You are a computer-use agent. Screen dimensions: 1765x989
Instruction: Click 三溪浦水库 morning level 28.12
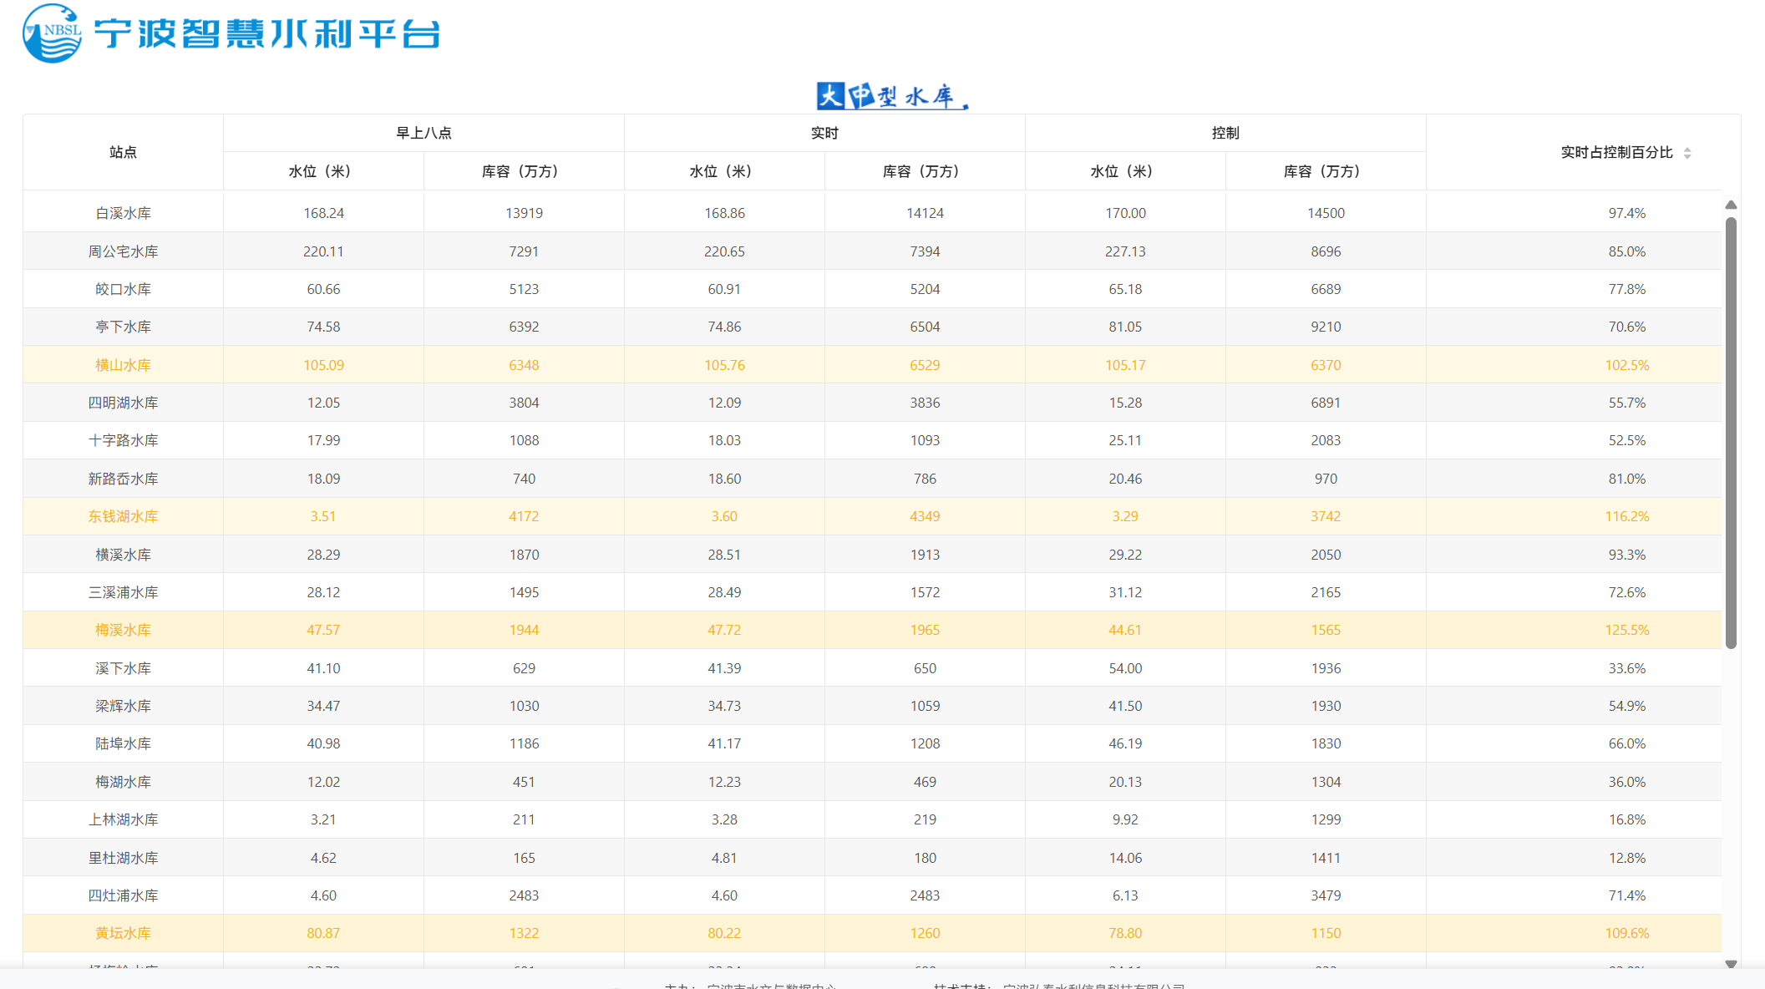pos(323,592)
